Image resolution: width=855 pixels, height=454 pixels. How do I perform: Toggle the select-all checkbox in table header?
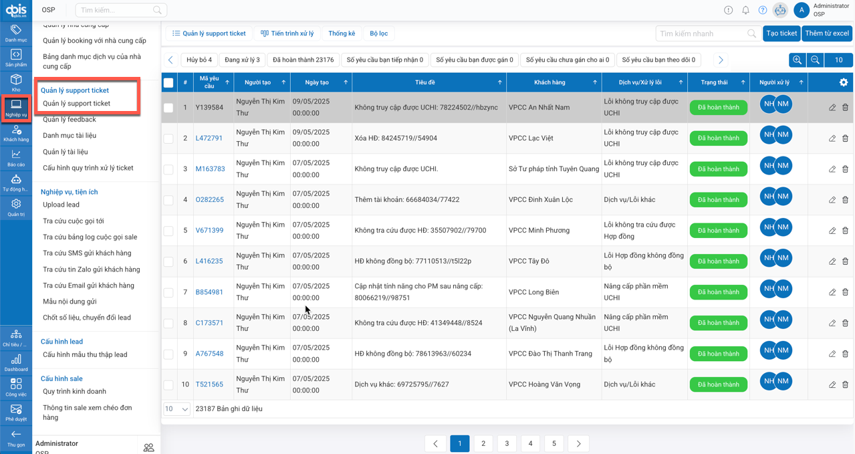pyautogui.click(x=168, y=83)
